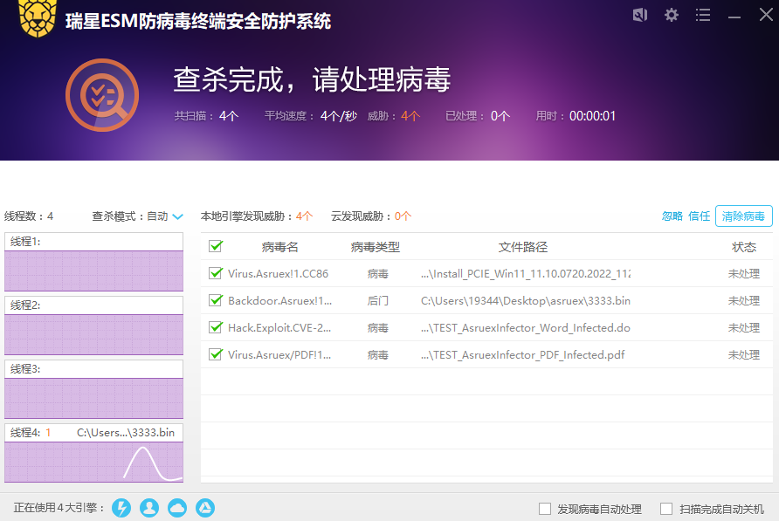
Task: Sort by 病毒名 column header
Action: 279,247
